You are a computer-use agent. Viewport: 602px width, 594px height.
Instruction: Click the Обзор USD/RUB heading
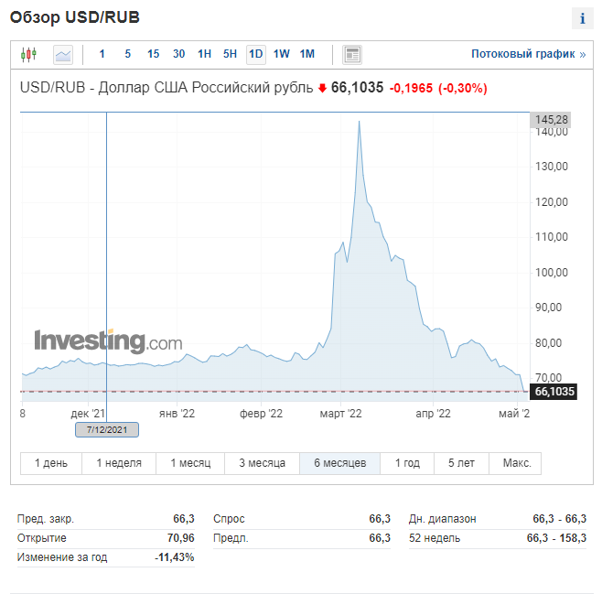click(74, 17)
